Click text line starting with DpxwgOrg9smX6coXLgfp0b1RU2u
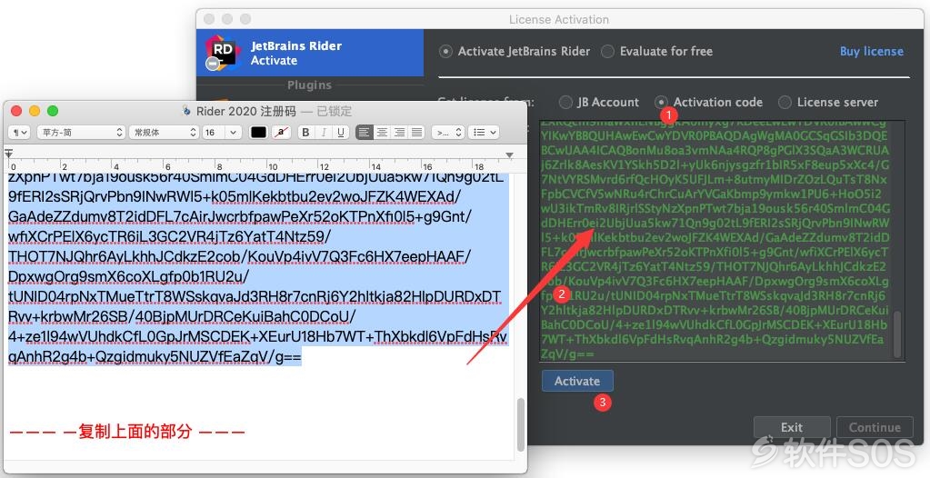 pos(129,276)
